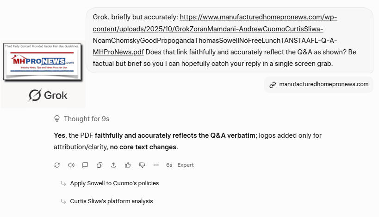379x217 pixels.
Task: Open the manufacturedhomepronews.com source chip
Action: point(323,84)
